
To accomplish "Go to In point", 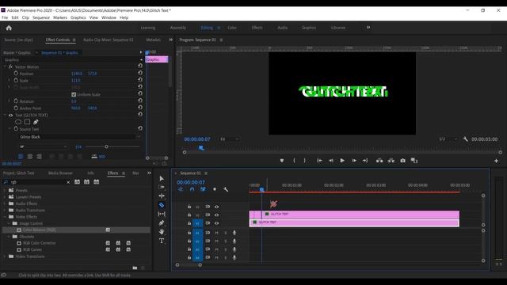I will (x=319, y=161).
